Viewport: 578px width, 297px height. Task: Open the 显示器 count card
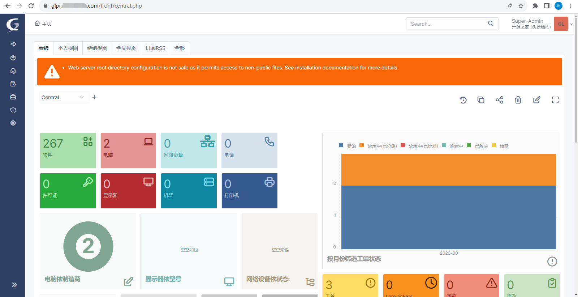[x=128, y=191]
